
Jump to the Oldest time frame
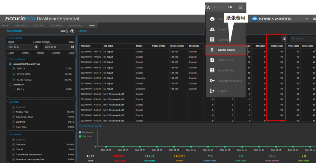[x=37, y=42]
